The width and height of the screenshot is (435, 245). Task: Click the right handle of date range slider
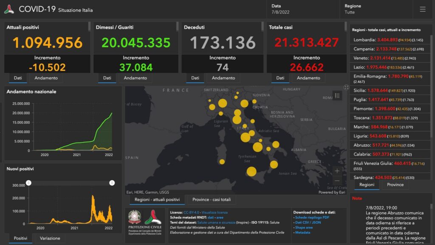click(x=112, y=183)
